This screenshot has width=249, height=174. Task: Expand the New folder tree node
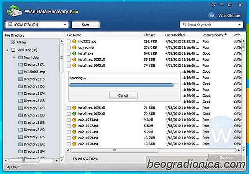14,57
